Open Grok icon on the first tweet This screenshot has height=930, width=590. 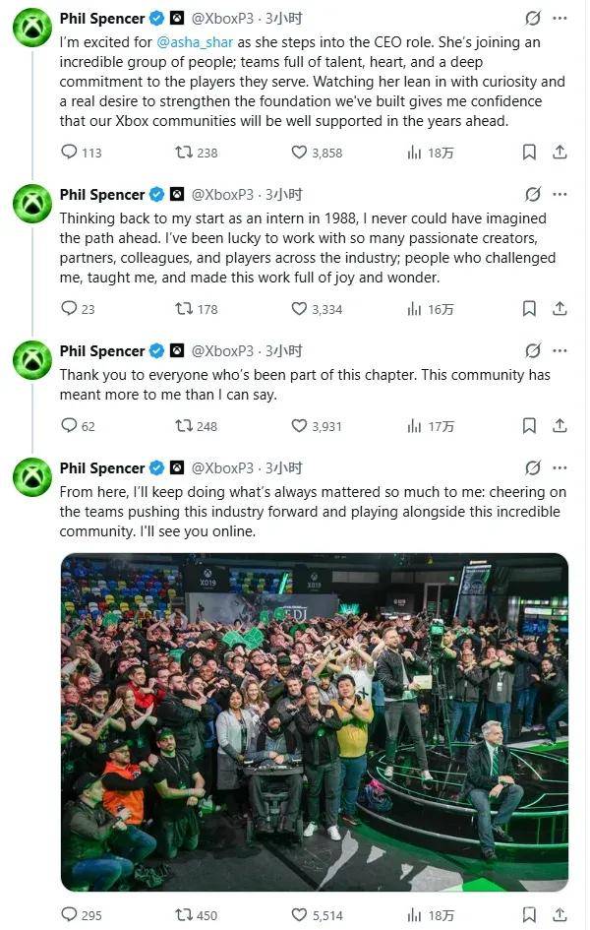532,19
